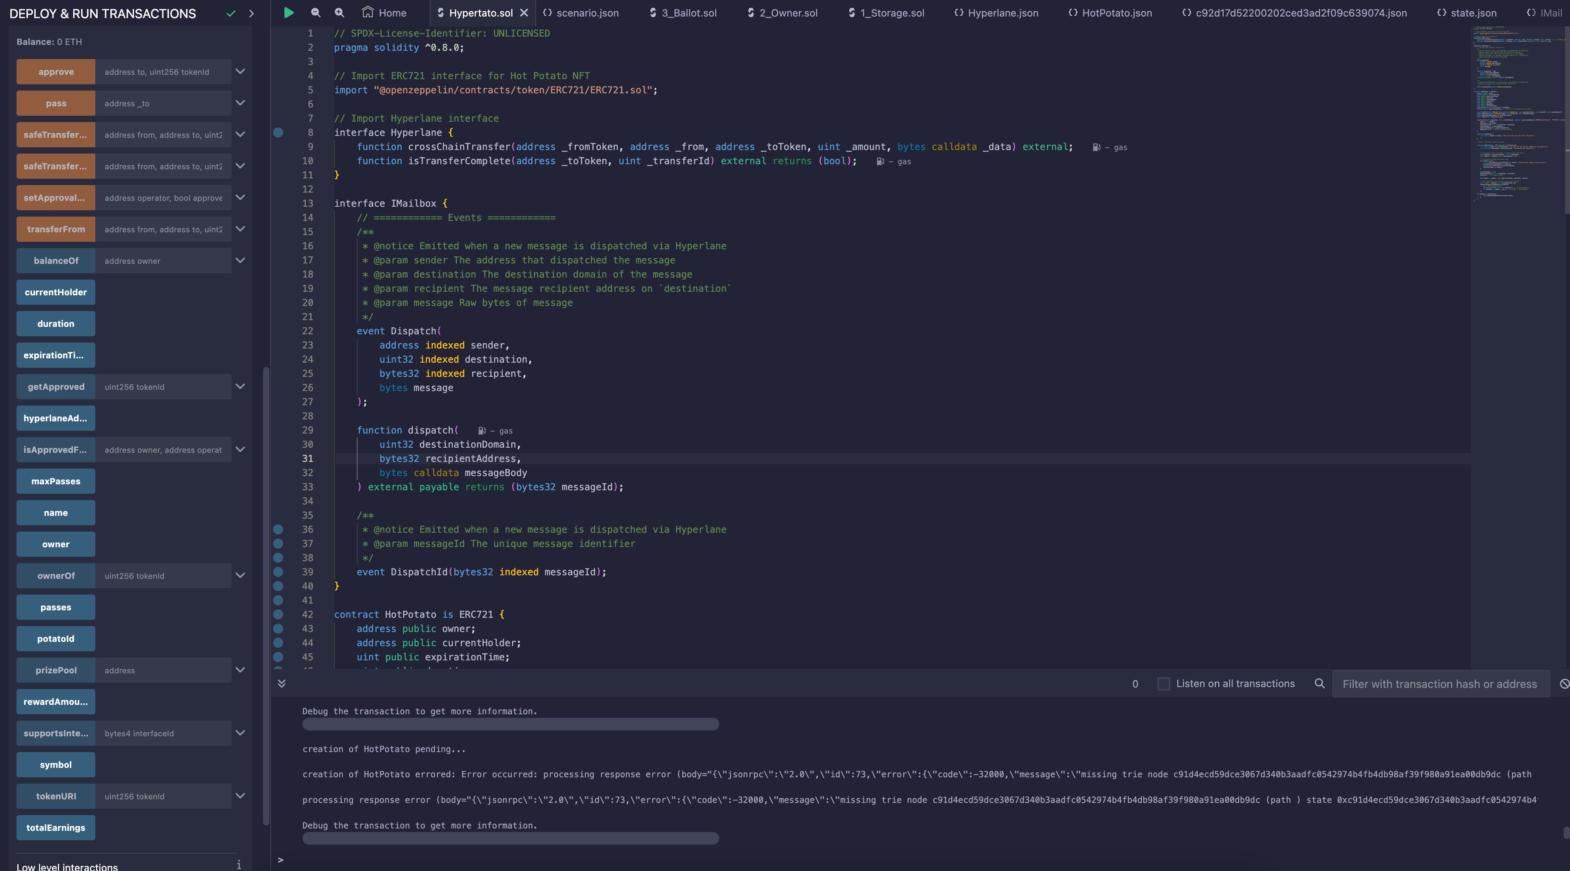Call the potatoId function
Image resolution: width=1570 pixels, height=871 pixels.
56,639
